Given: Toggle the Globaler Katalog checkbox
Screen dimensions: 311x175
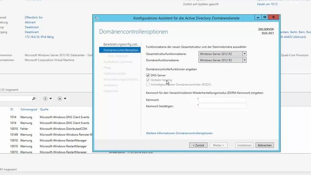Looking at the screenshot, I should tap(148, 80).
